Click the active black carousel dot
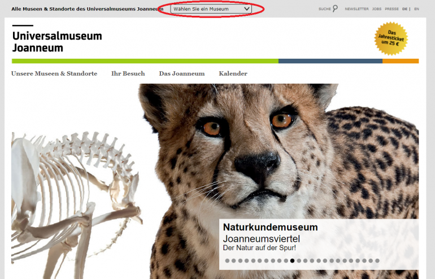 [292, 261]
